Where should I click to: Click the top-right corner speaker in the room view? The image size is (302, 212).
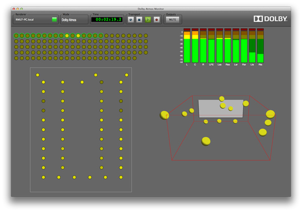click(x=126, y=75)
